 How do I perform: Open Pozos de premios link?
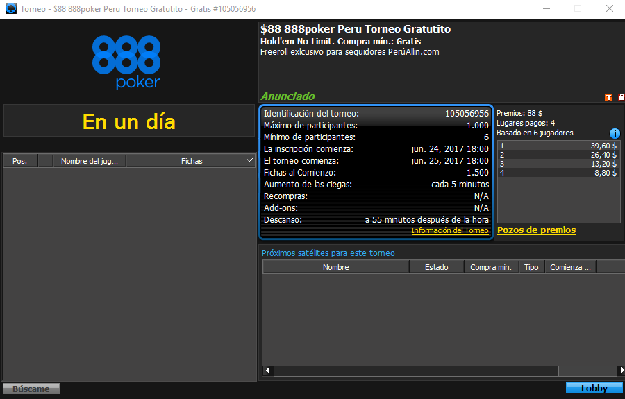click(x=536, y=230)
